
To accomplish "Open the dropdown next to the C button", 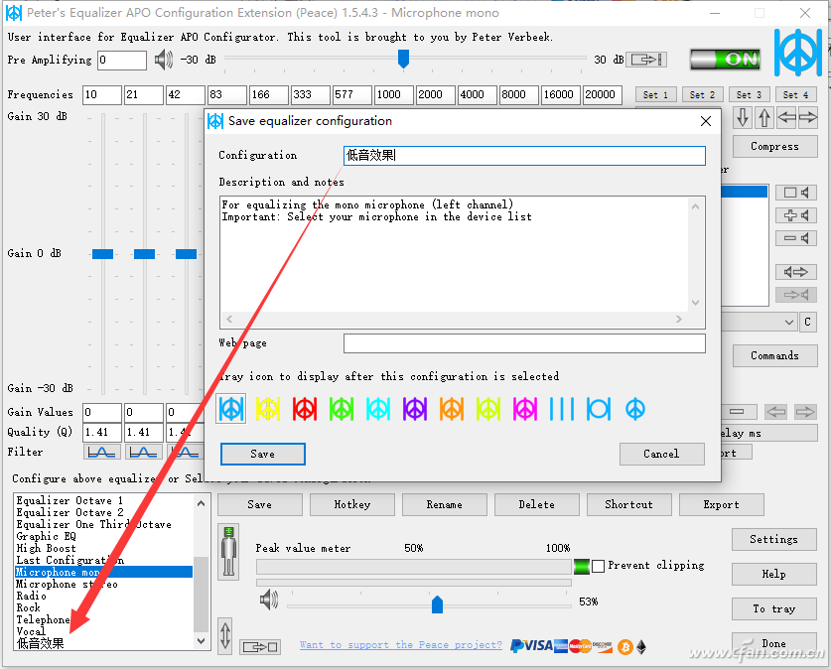I will coord(789,322).
